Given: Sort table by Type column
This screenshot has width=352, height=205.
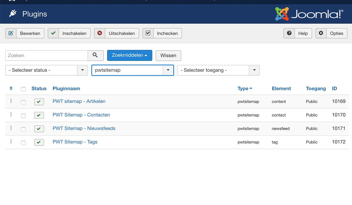Looking at the screenshot, I should 245,88.
